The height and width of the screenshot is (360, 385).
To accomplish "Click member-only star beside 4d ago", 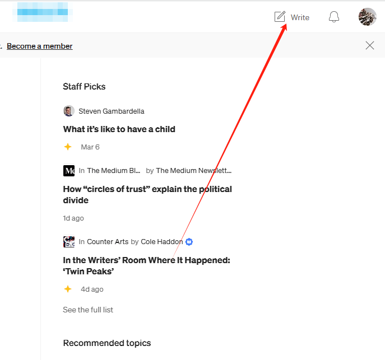I will tap(68, 289).
